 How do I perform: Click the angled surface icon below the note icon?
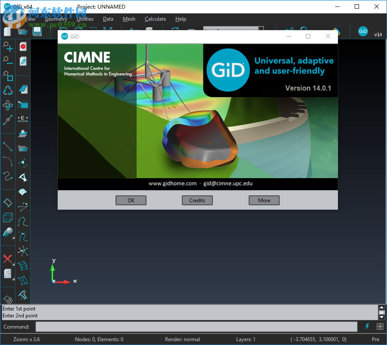click(x=23, y=89)
